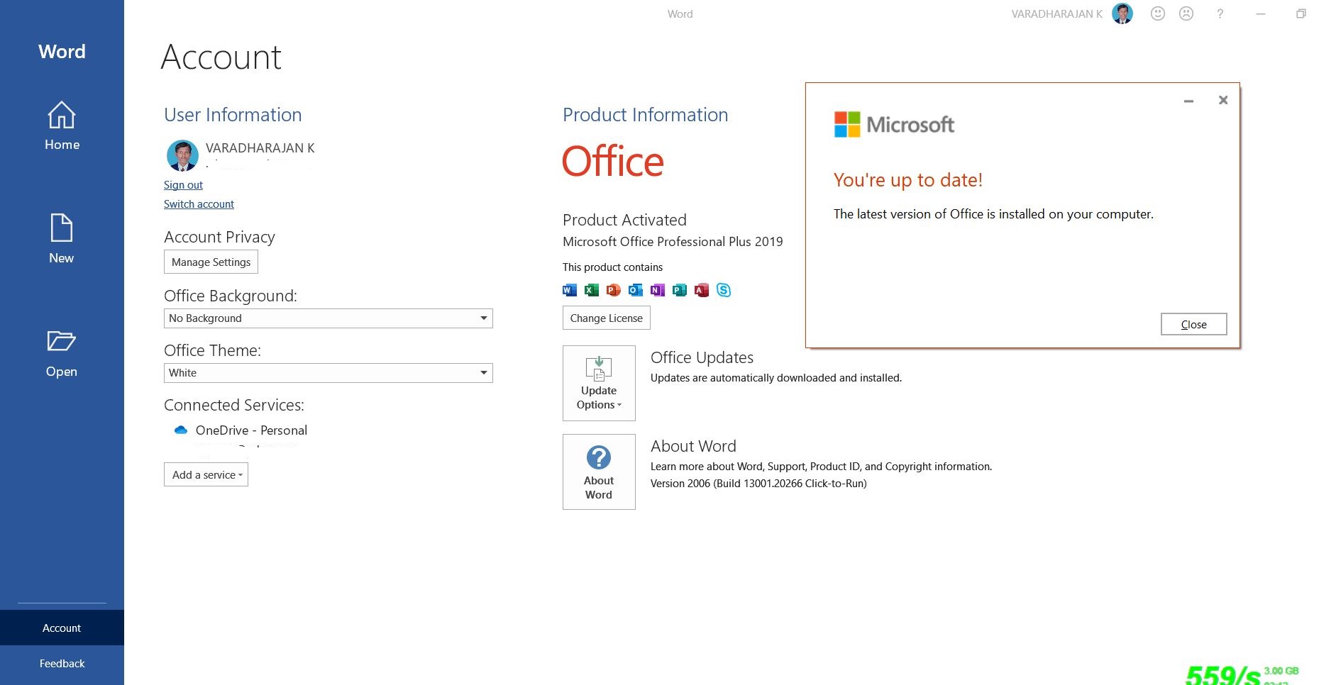Click the Microsoft Office Professional Plus 2019 text
This screenshot has width=1336, height=685.
(673, 242)
